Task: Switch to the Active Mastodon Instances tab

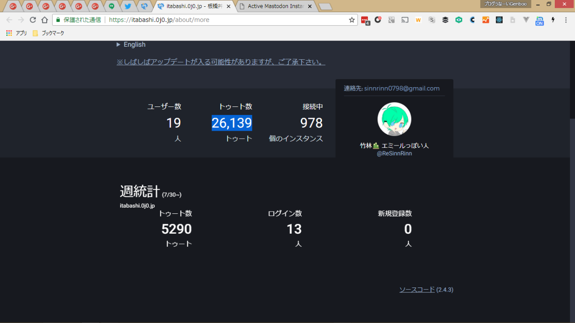Action: tap(275, 6)
